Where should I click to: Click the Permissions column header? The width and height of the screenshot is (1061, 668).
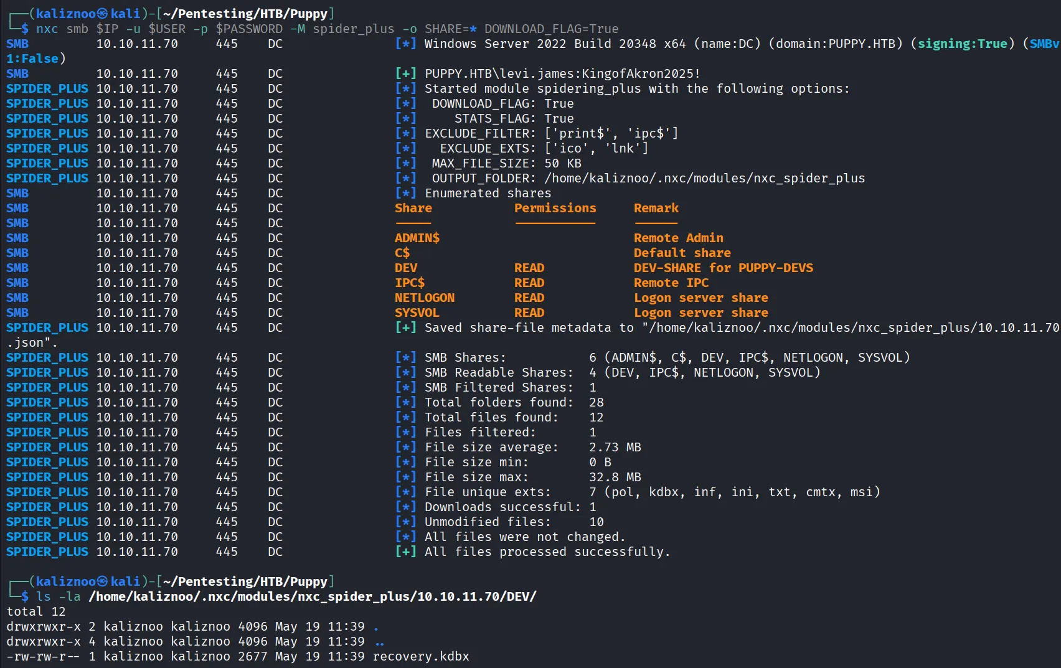point(555,208)
